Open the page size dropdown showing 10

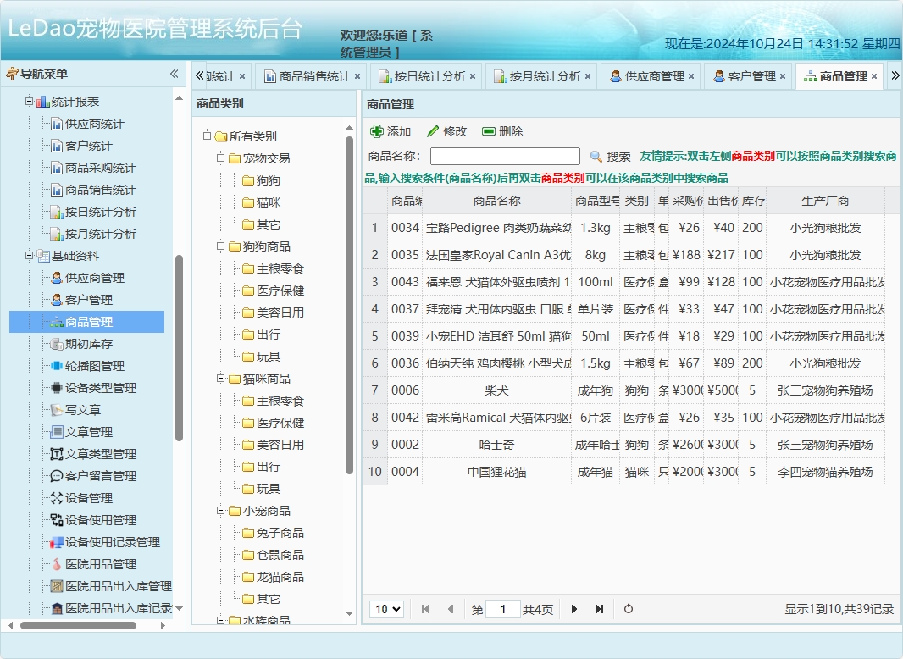pos(387,609)
